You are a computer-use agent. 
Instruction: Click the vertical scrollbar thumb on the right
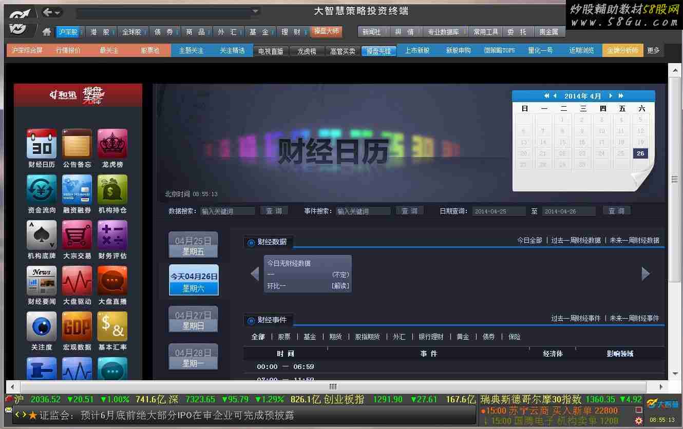tap(674, 180)
